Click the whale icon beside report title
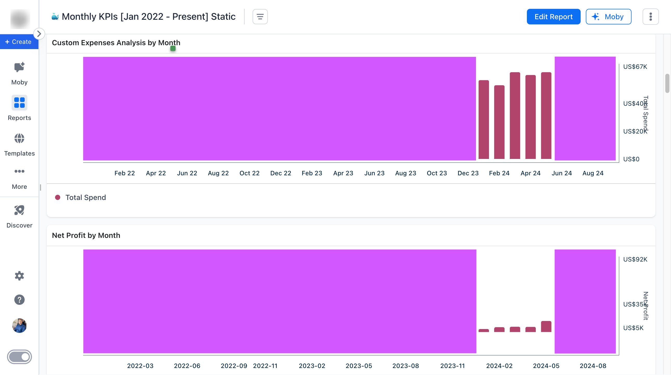Screen dimensions: 671x375 click(x=55, y=17)
